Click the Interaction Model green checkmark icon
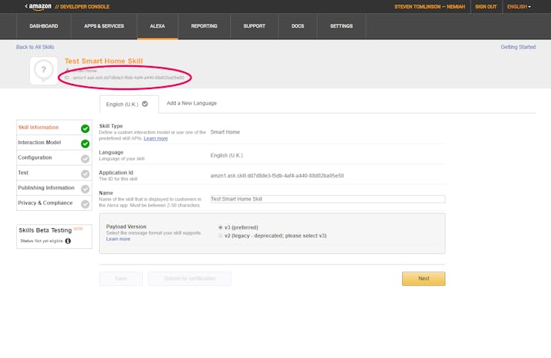This screenshot has width=551, height=358. [85, 144]
